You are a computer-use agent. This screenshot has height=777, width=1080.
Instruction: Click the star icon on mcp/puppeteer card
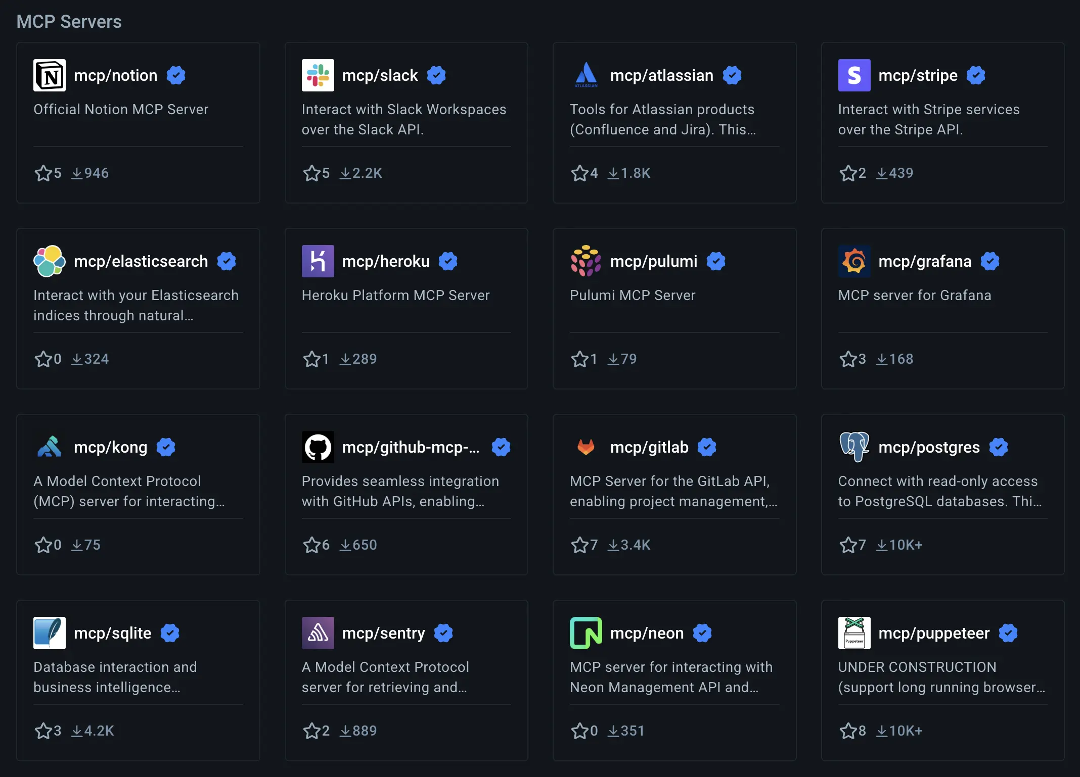coord(848,731)
